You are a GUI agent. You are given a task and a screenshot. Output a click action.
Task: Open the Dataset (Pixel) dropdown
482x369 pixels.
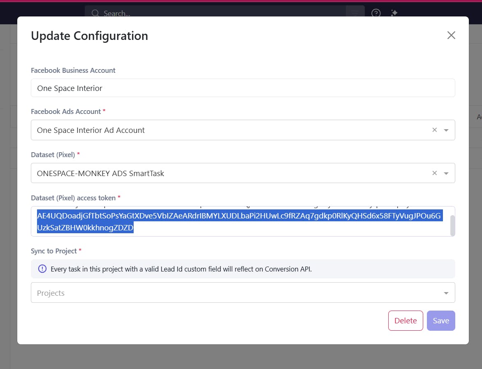(x=446, y=173)
